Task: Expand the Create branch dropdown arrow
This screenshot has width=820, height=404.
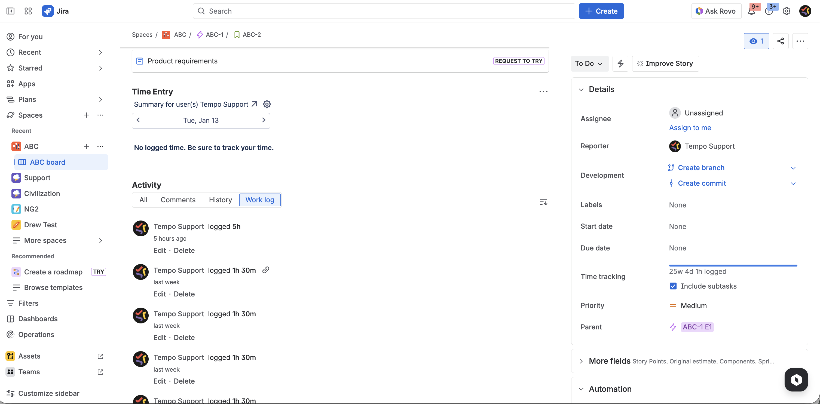Action: pyautogui.click(x=793, y=168)
